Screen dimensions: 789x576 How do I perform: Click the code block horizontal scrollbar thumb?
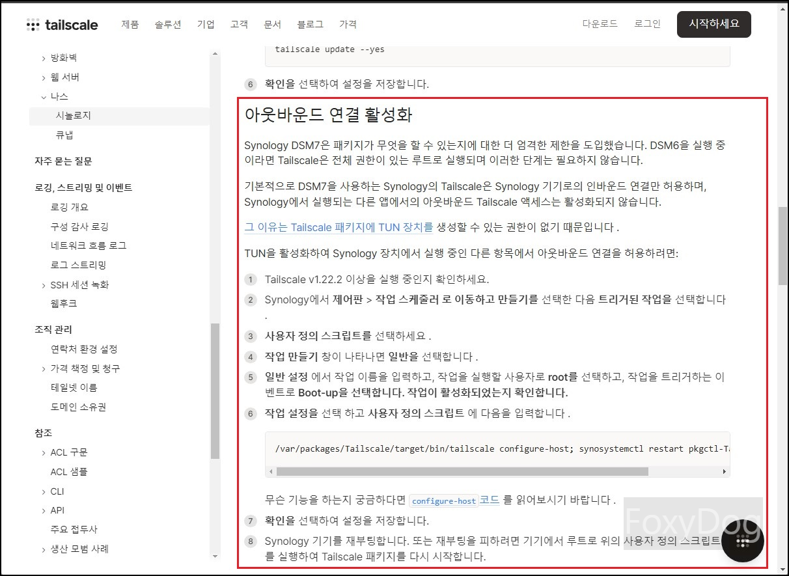tap(462, 471)
